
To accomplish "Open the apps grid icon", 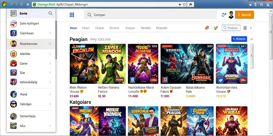I will tap(72, 15).
